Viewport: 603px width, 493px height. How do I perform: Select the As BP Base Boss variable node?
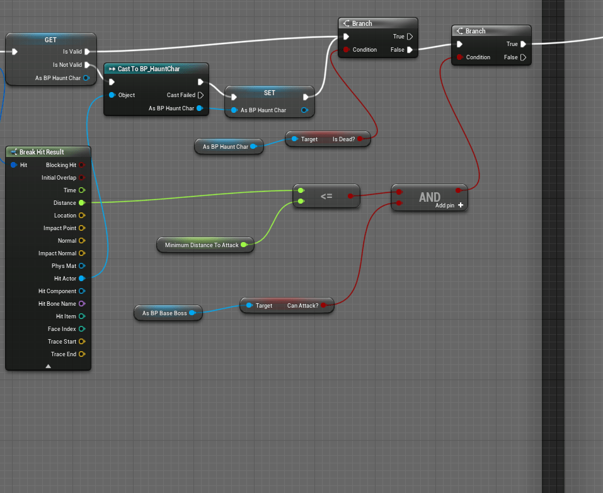tap(164, 313)
